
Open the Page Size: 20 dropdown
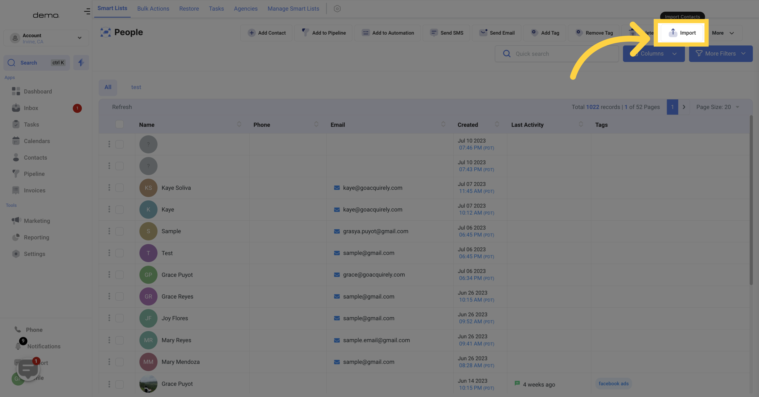718,107
